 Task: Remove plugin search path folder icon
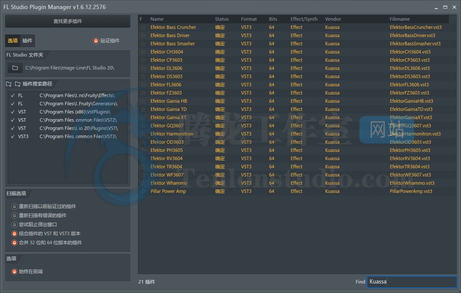pyautogui.click(x=18, y=84)
